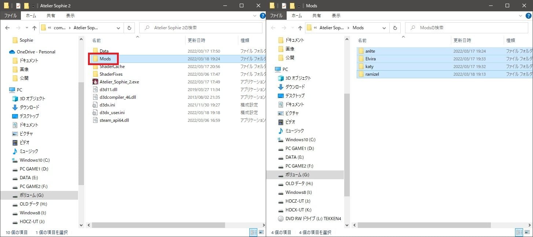This screenshot has width=533, height=237.
Task: Click Modsの検索 search box
Action: (x=467, y=28)
